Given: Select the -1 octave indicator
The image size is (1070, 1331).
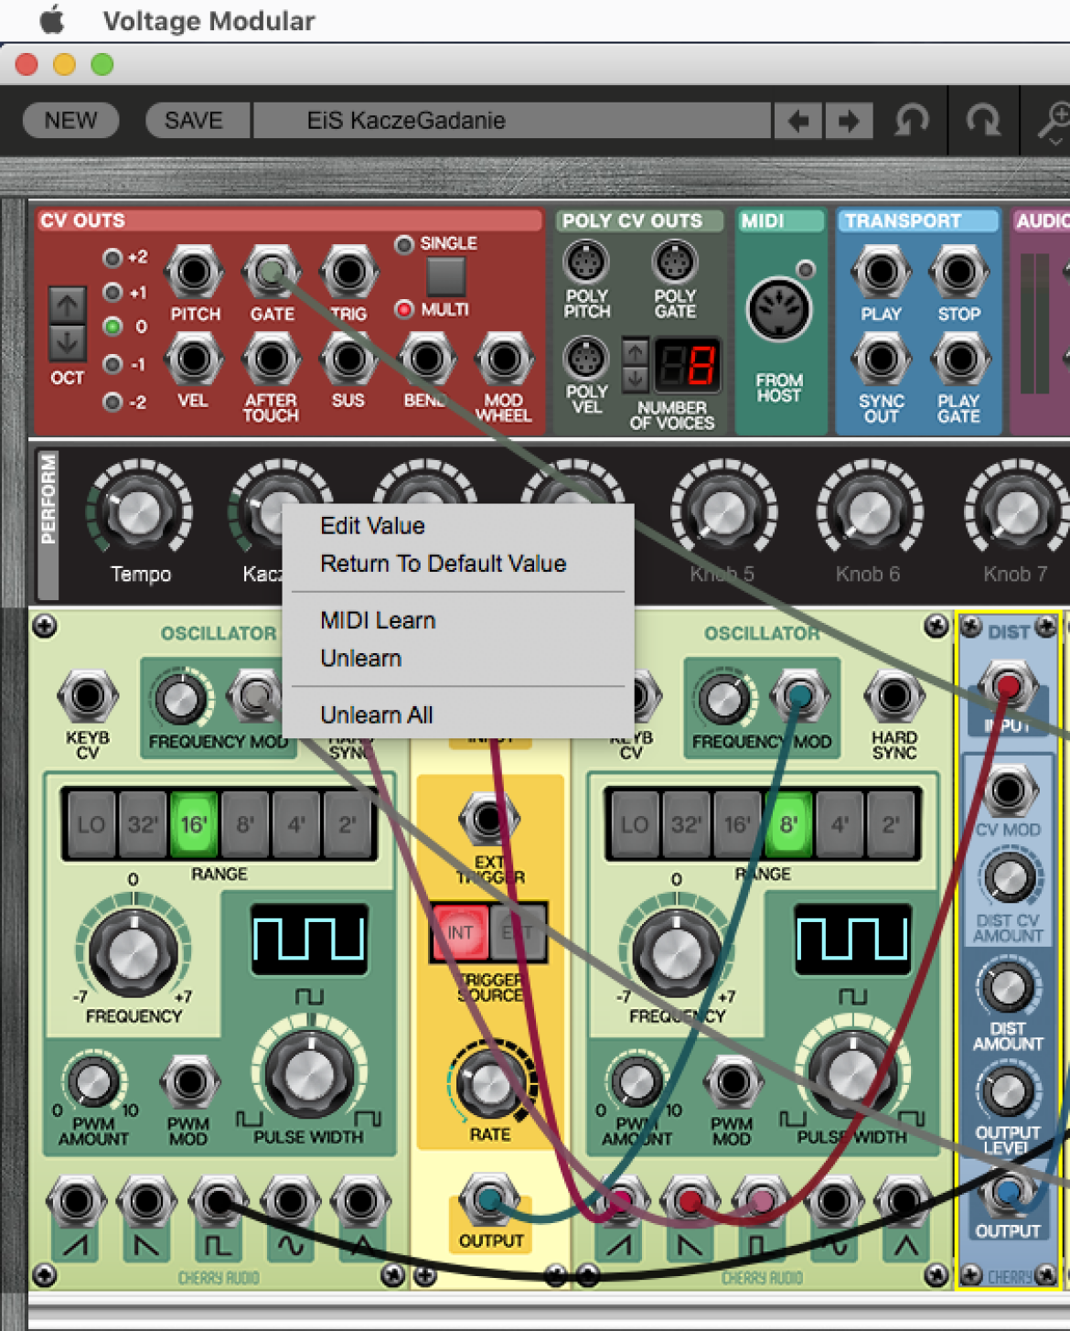Looking at the screenshot, I should (112, 365).
